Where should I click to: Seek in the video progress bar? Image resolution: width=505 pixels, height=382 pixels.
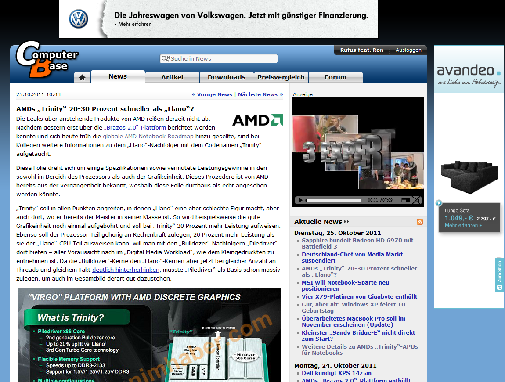(334, 200)
